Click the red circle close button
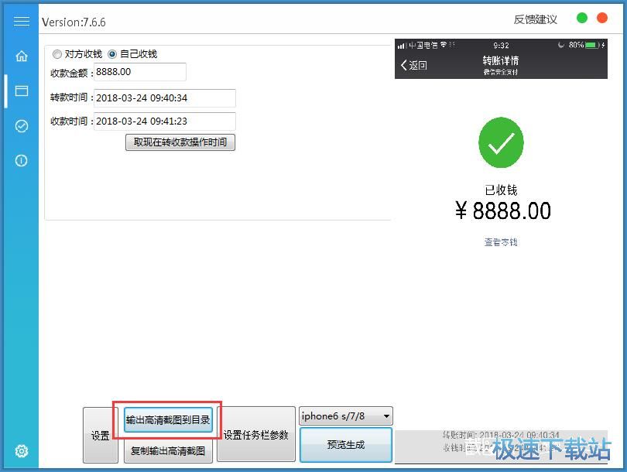Viewport: 627px width, 472px height. tap(601, 18)
